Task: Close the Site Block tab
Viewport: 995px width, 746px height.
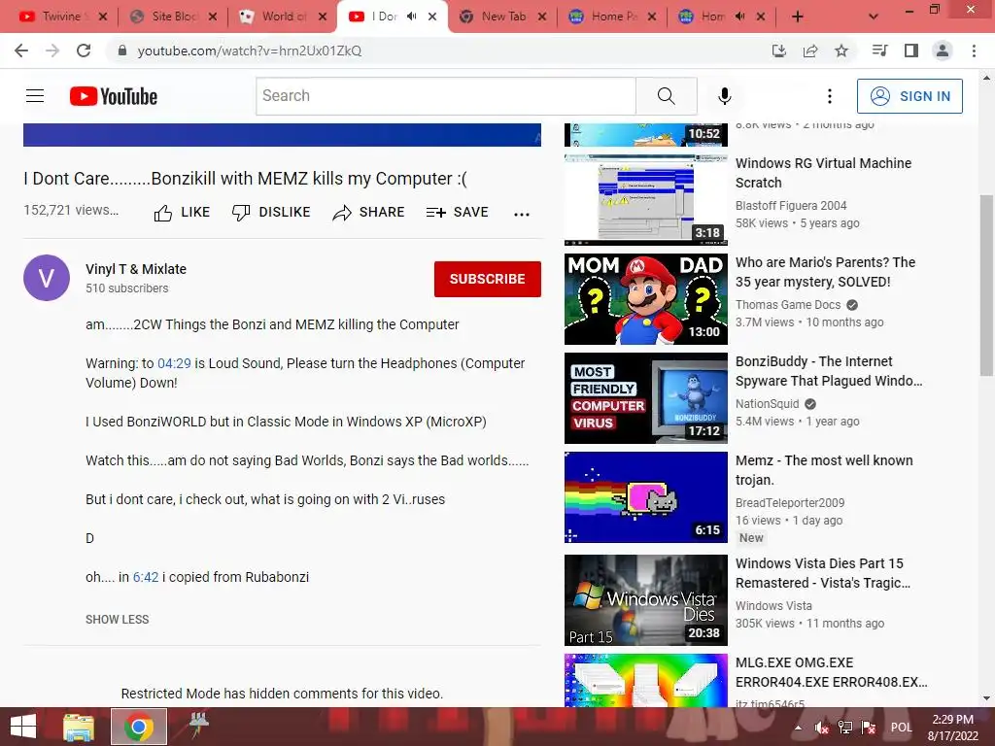Action: (x=213, y=17)
